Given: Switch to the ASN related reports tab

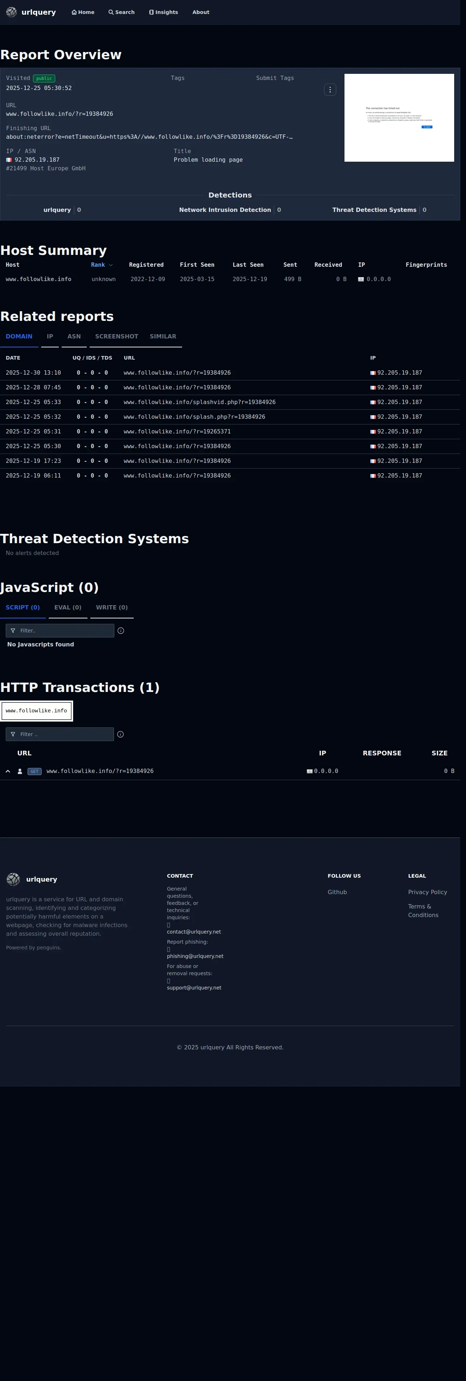Looking at the screenshot, I should [74, 337].
